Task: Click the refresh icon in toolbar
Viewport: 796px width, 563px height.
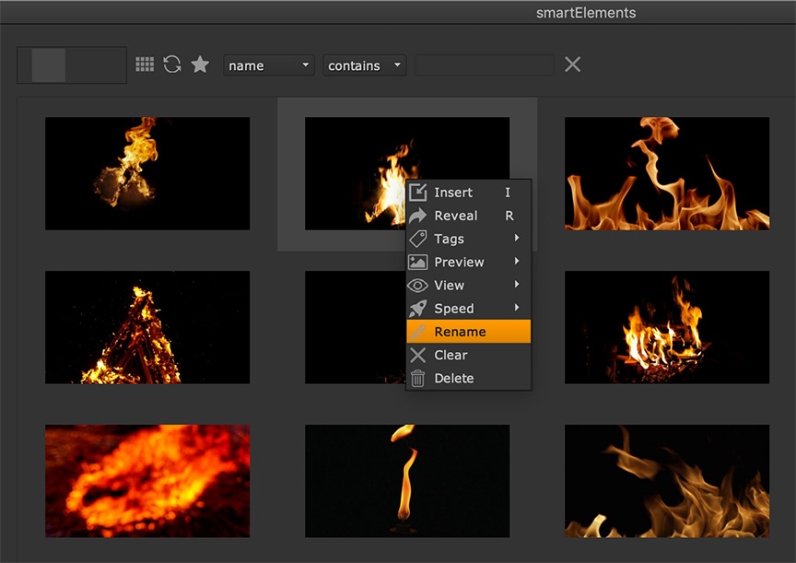Action: coord(172,65)
